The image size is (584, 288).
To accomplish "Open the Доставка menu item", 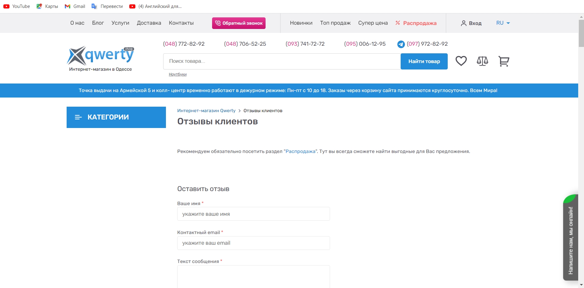I will tap(149, 23).
